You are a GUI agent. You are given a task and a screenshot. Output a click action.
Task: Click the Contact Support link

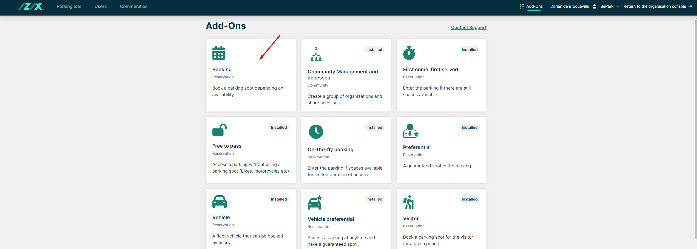click(468, 27)
